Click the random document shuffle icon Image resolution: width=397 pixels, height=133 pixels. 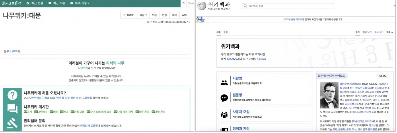point(184,3)
